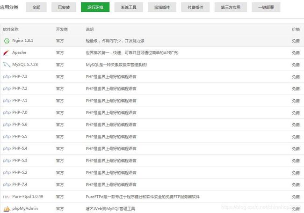This screenshot has height=213, width=304.
Task: Click the 软件名称 column header
Action: coord(11,29)
